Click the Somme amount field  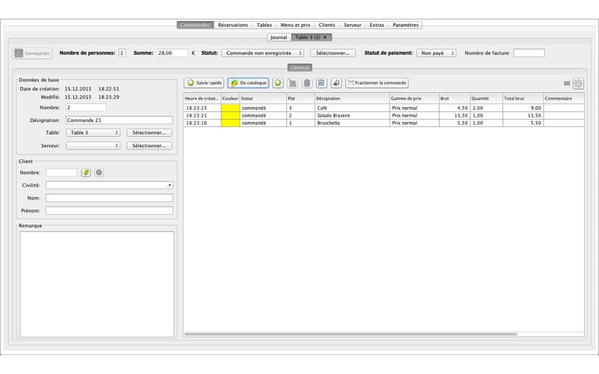(172, 53)
